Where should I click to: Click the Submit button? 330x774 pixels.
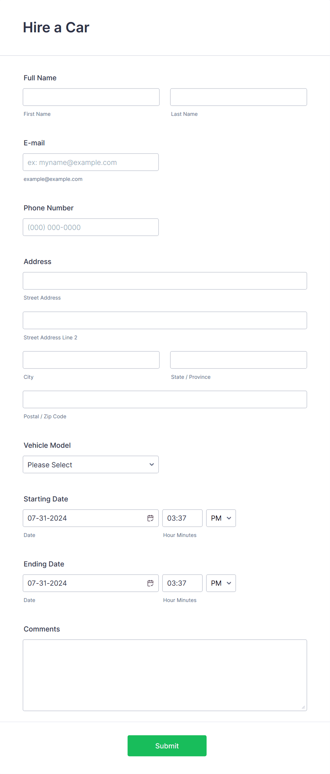(x=167, y=746)
